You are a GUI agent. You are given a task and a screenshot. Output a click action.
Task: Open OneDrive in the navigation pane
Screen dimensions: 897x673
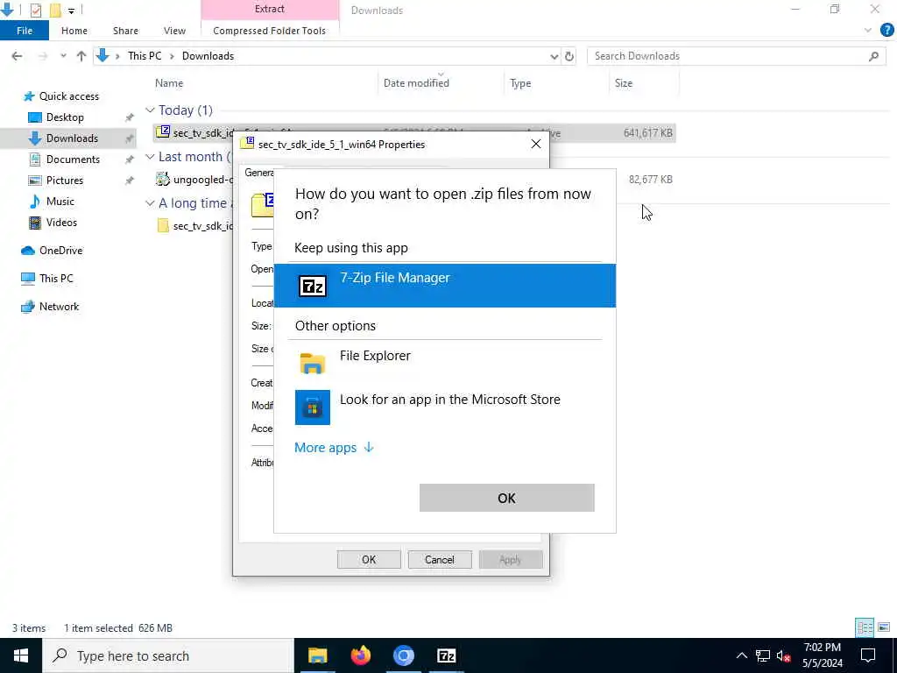[x=60, y=251]
